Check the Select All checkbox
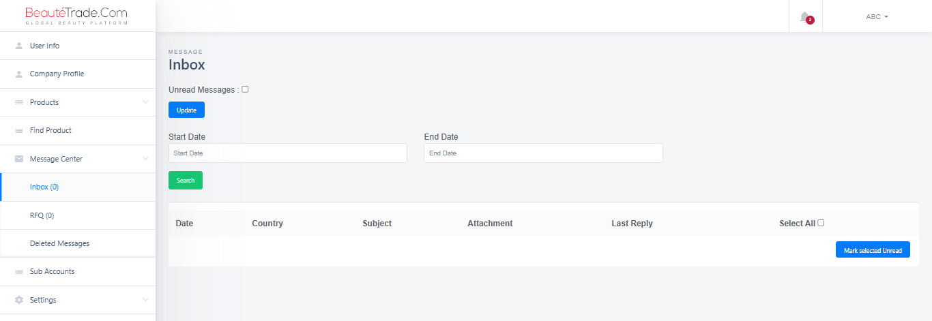This screenshot has height=321, width=932. 821,223
